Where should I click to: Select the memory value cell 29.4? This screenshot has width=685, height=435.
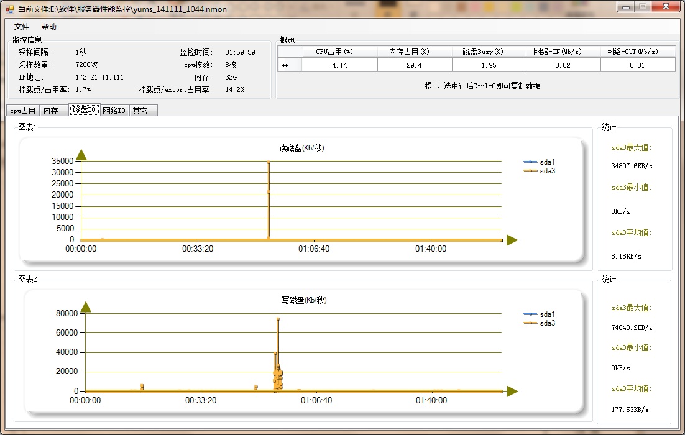point(414,65)
